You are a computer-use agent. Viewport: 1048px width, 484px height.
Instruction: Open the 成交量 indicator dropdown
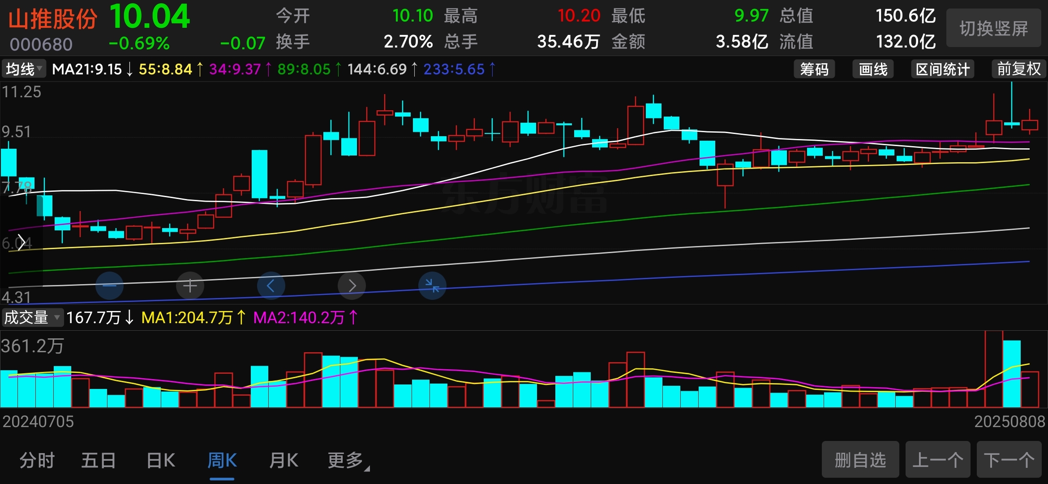(32, 317)
